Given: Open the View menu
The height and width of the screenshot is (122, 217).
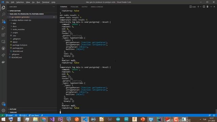Looking at the screenshot, I should (x=28, y=2).
